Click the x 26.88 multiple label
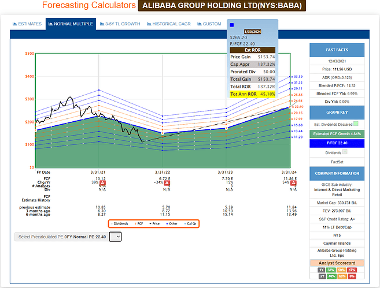The width and height of the screenshot is (380, 288). (297, 95)
